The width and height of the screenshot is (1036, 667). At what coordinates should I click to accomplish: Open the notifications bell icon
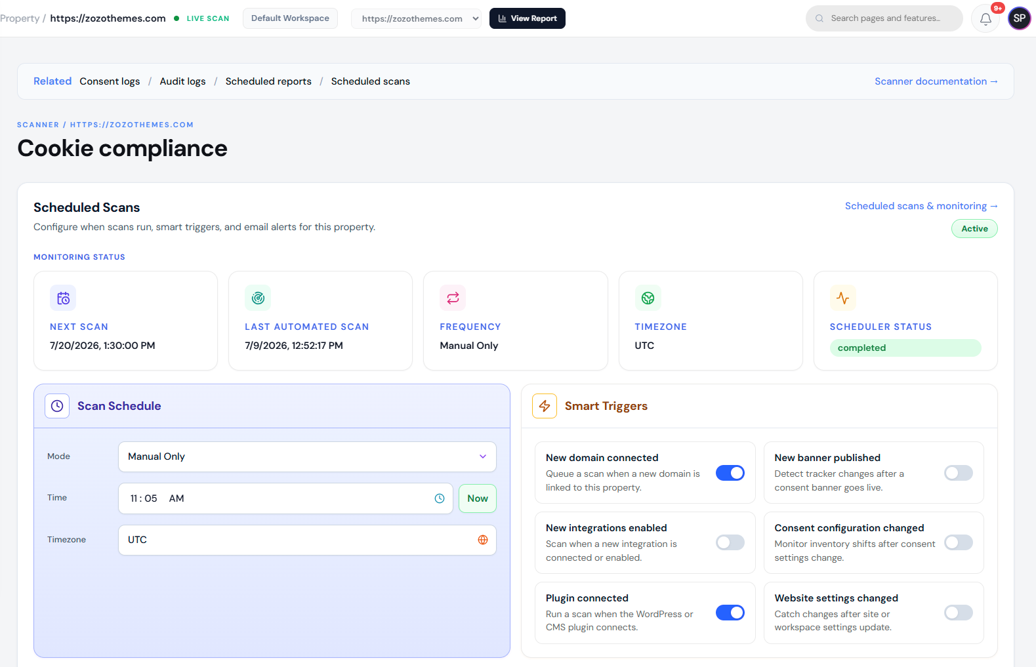[985, 18]
